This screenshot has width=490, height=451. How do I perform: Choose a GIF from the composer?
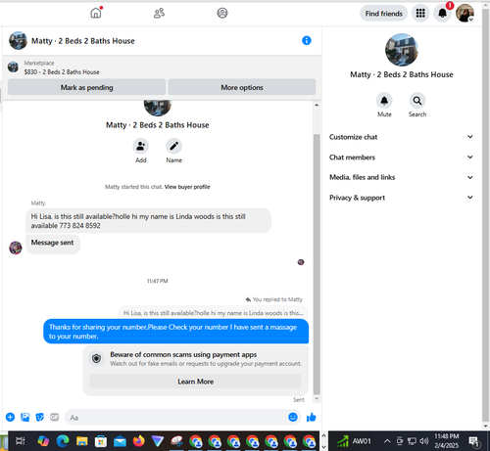pyautogui.click(x=54, y=417)
